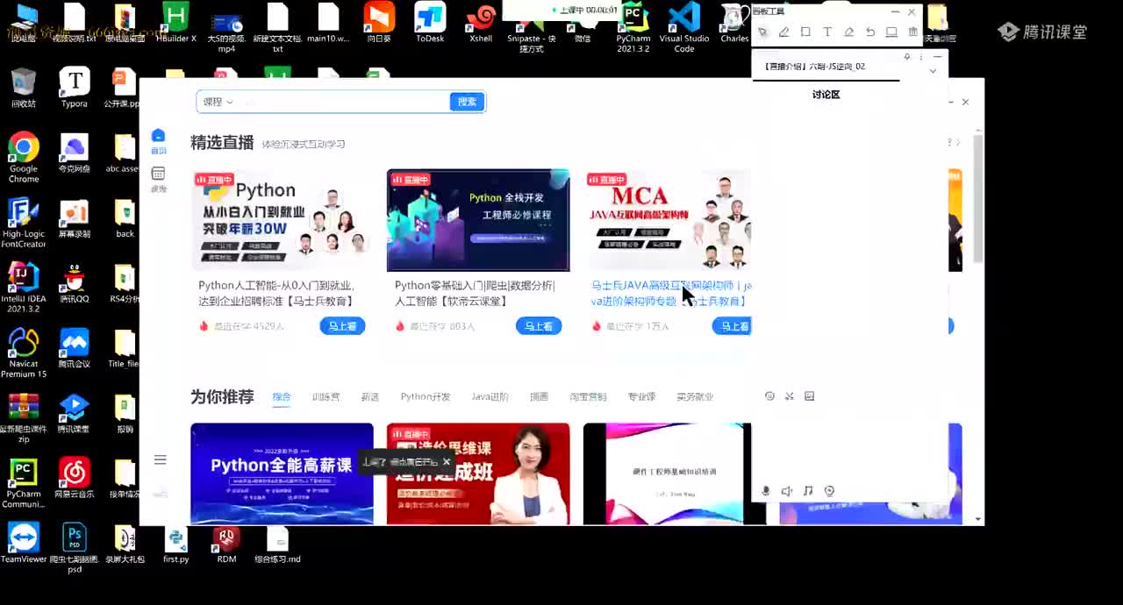Select the 淘宝营销 tab
1123x605 pixels.
click(x=588, y=397)
